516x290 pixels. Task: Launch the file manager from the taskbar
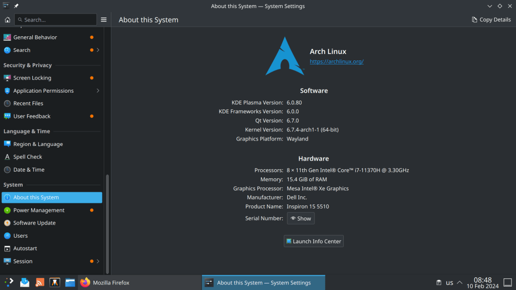pyautogui.click(x=70, y=282)
